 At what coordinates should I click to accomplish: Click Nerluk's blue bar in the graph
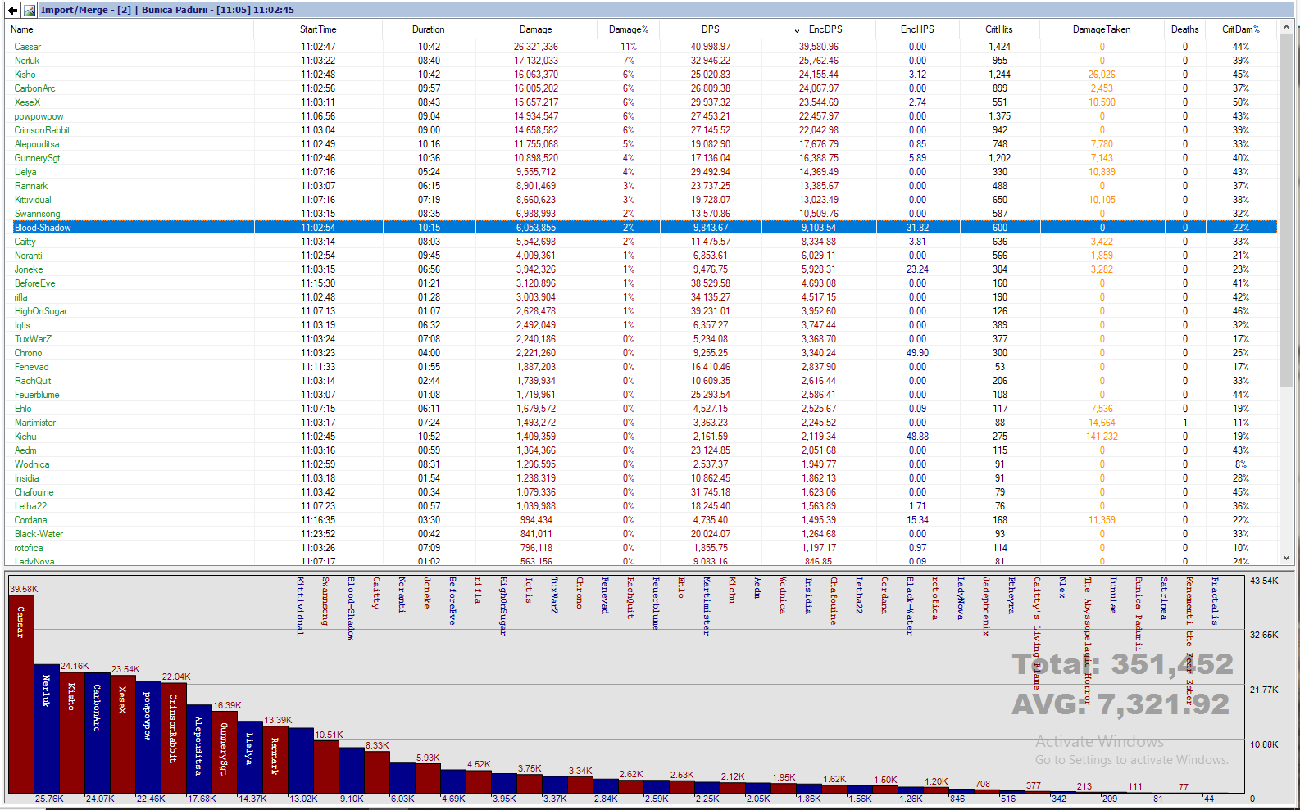click(47, 729)
